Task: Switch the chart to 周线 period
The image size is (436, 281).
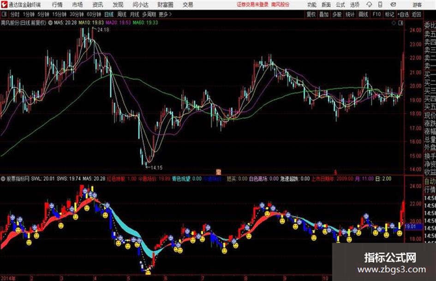Action: pos(122,14)
